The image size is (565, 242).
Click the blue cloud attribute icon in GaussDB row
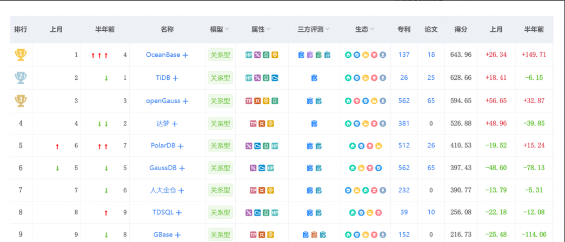(x=262, y=168)
